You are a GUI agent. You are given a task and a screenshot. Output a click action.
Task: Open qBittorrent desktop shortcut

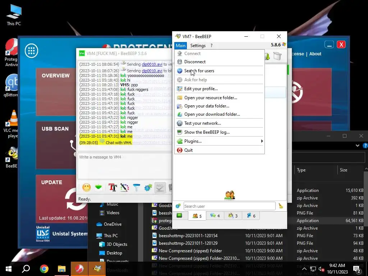tap(11, 86)
